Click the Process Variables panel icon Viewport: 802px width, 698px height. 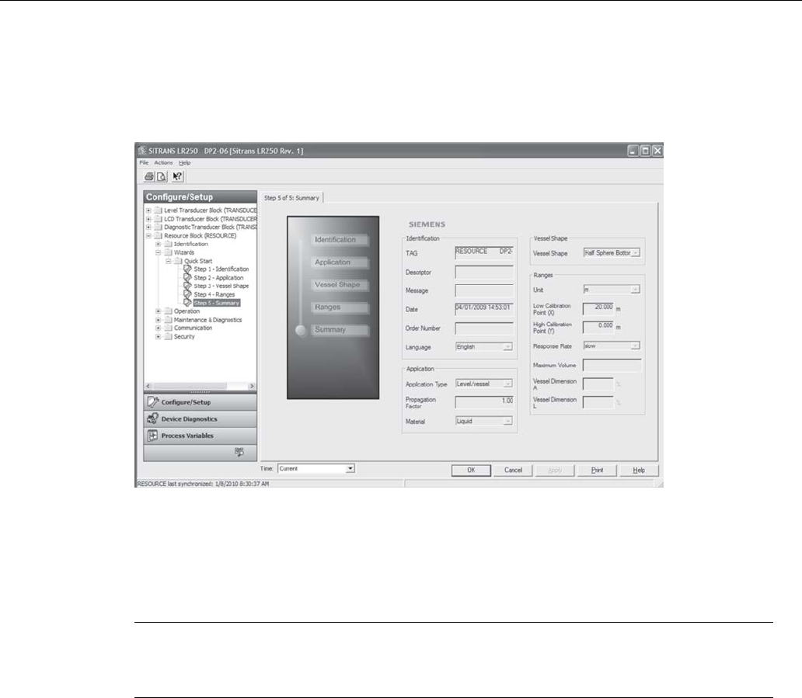[x=152, y=436]
